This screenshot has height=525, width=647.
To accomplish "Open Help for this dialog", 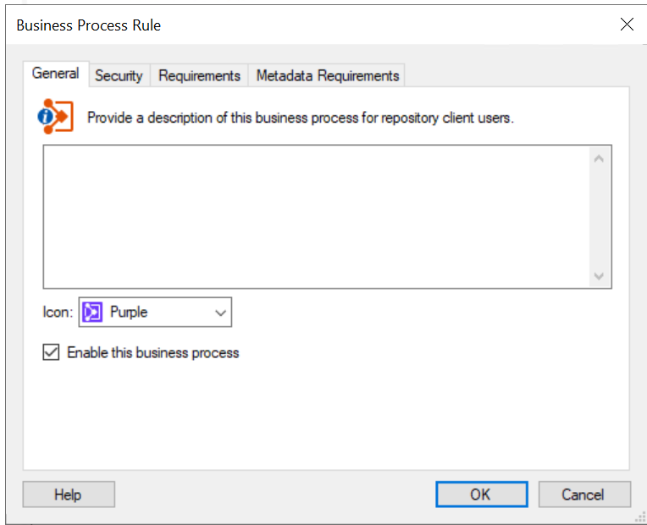I will point(69,495).
